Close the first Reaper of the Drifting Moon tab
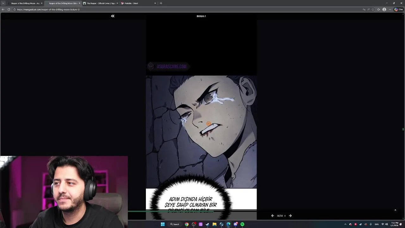The width and height of the screenshot is (405, 228). tap(41, 3)
